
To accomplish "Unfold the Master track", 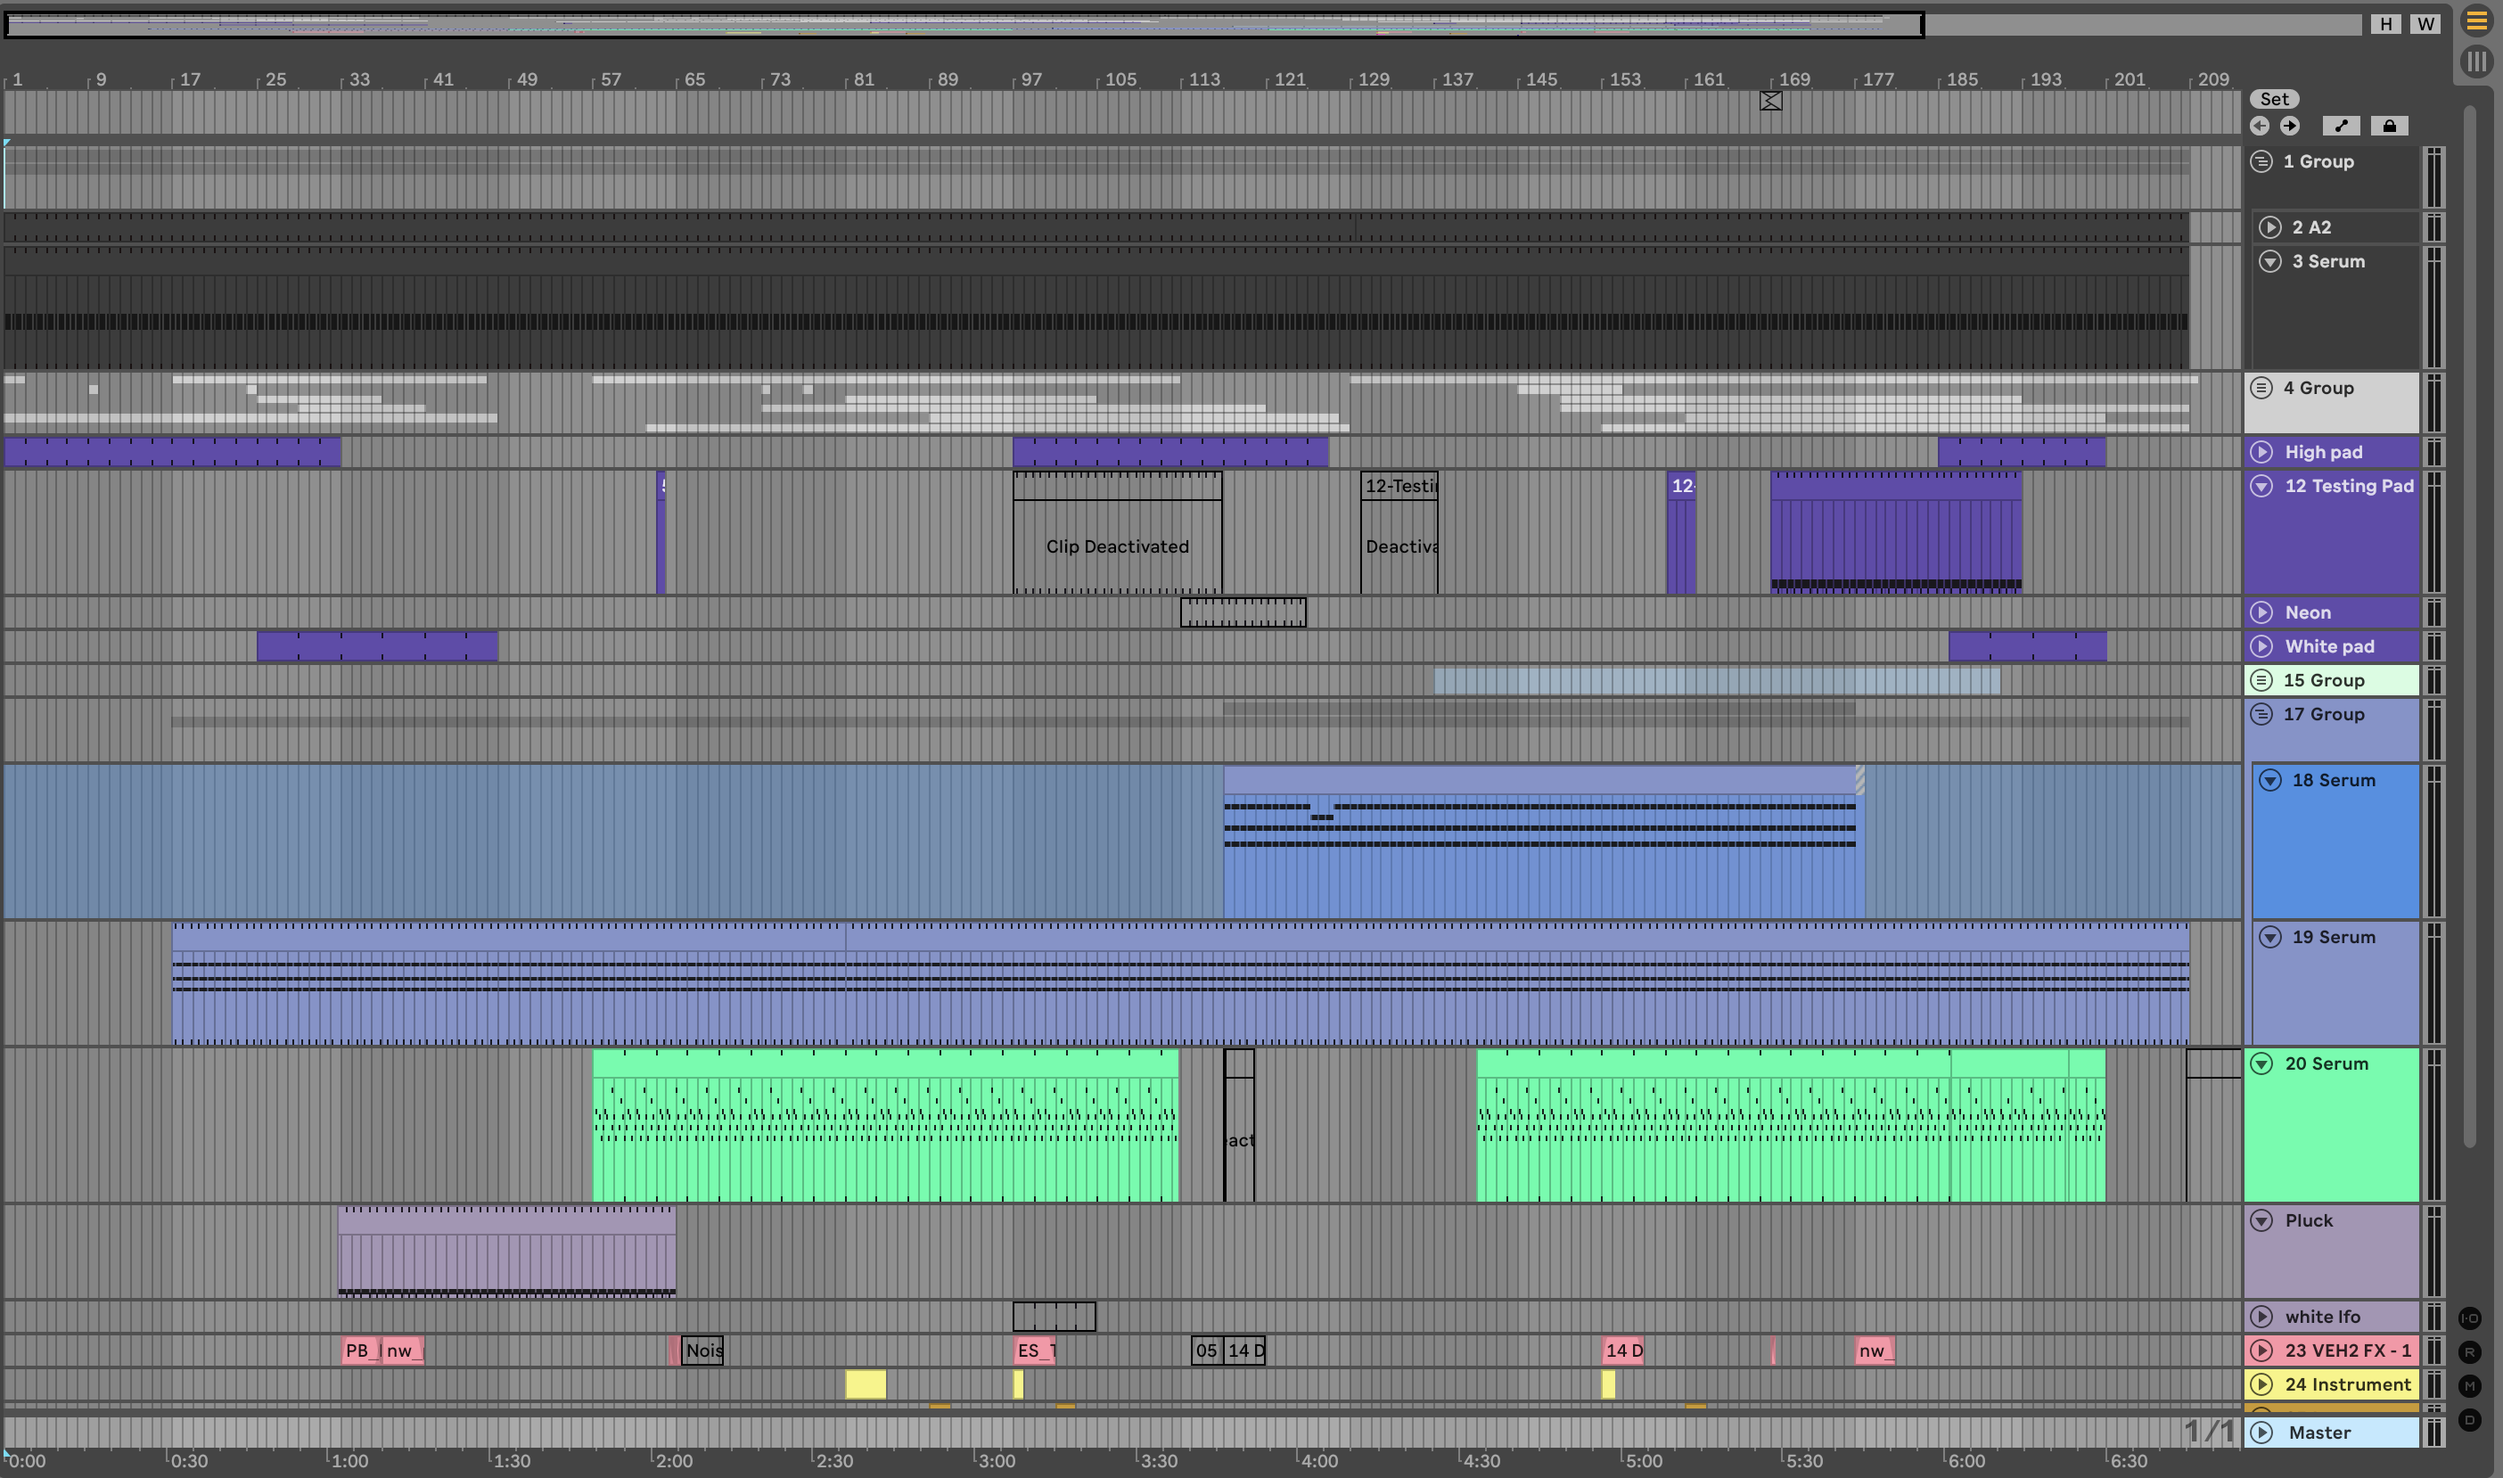I will (x=2261, y=1433).
